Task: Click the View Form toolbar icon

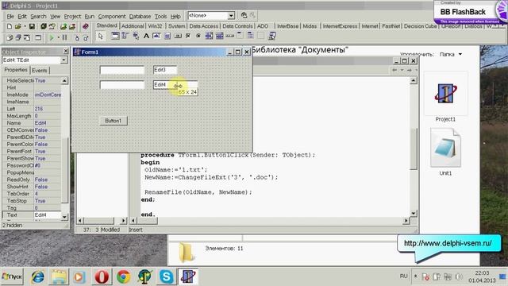Action: point(17,37)
